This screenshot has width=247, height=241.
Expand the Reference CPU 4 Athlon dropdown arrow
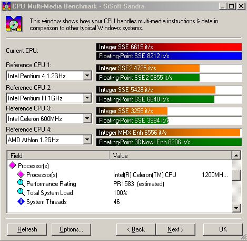(x=87, y=140)
